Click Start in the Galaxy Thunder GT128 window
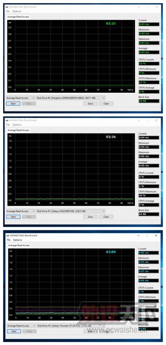This screenshot has width=166, height=345. (x=14, y=332)
